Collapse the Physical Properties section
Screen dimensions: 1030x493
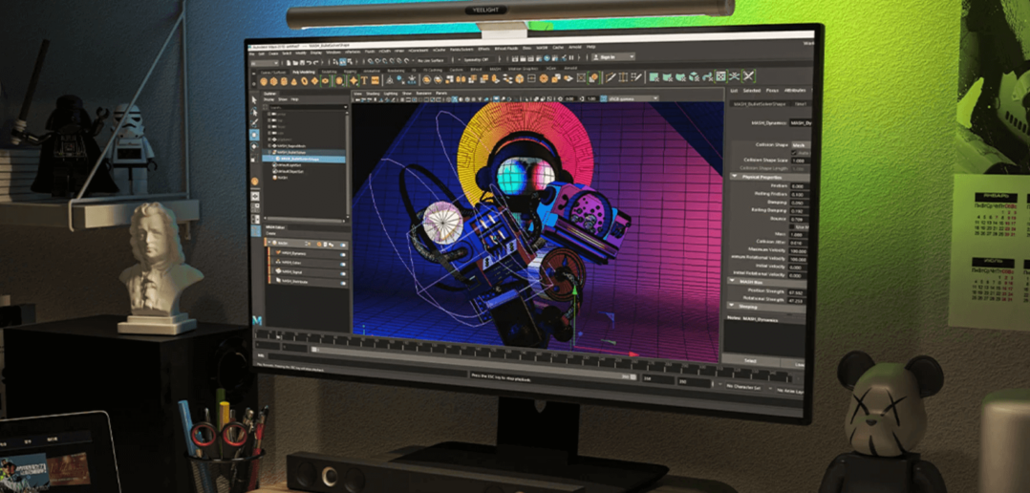pos(736,176)
